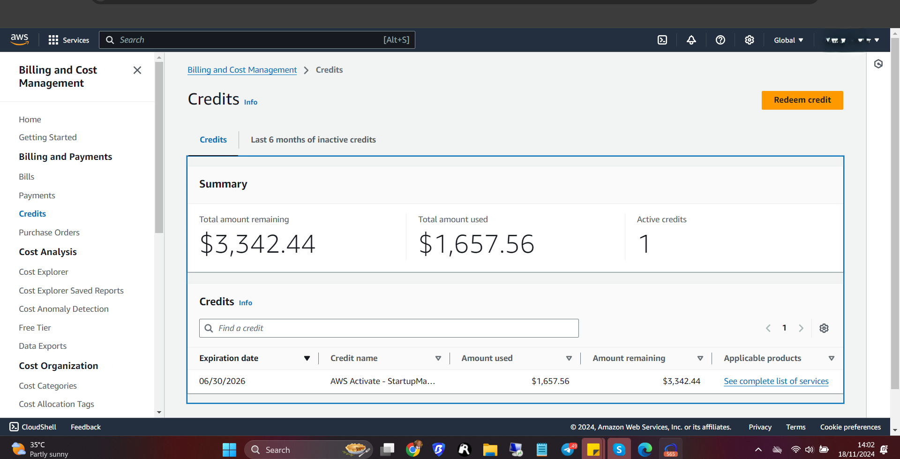
Task: Open the Privacy link in footer
Action: click(x=760, y=427)
